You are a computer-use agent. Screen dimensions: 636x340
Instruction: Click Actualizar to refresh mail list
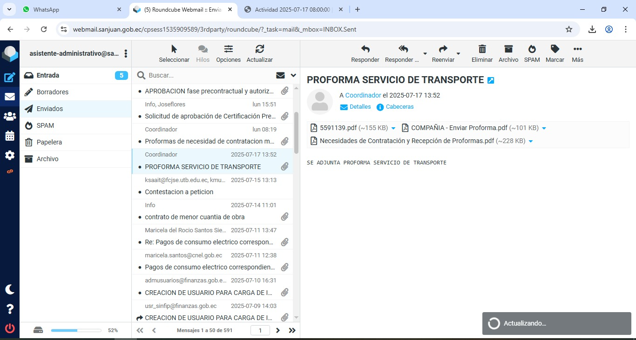pyautogui.click(x=259, y=53)
